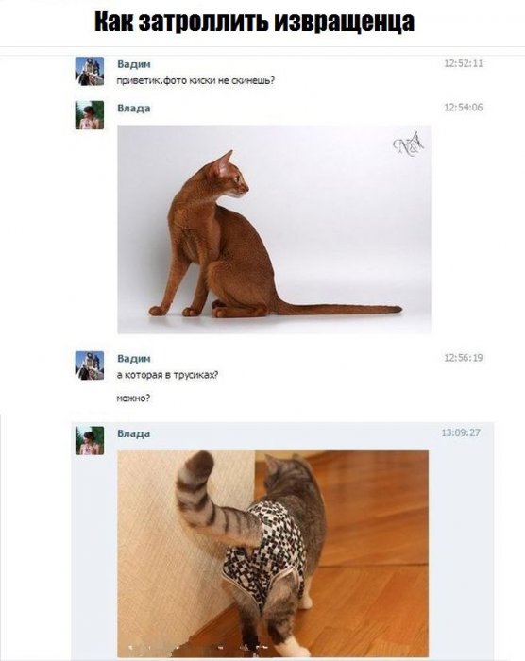525x661 pixels.
Task: Click the Вадим name above 'а которая в трусиках?'
Action: pyautogui.click(x=134, y=358)
